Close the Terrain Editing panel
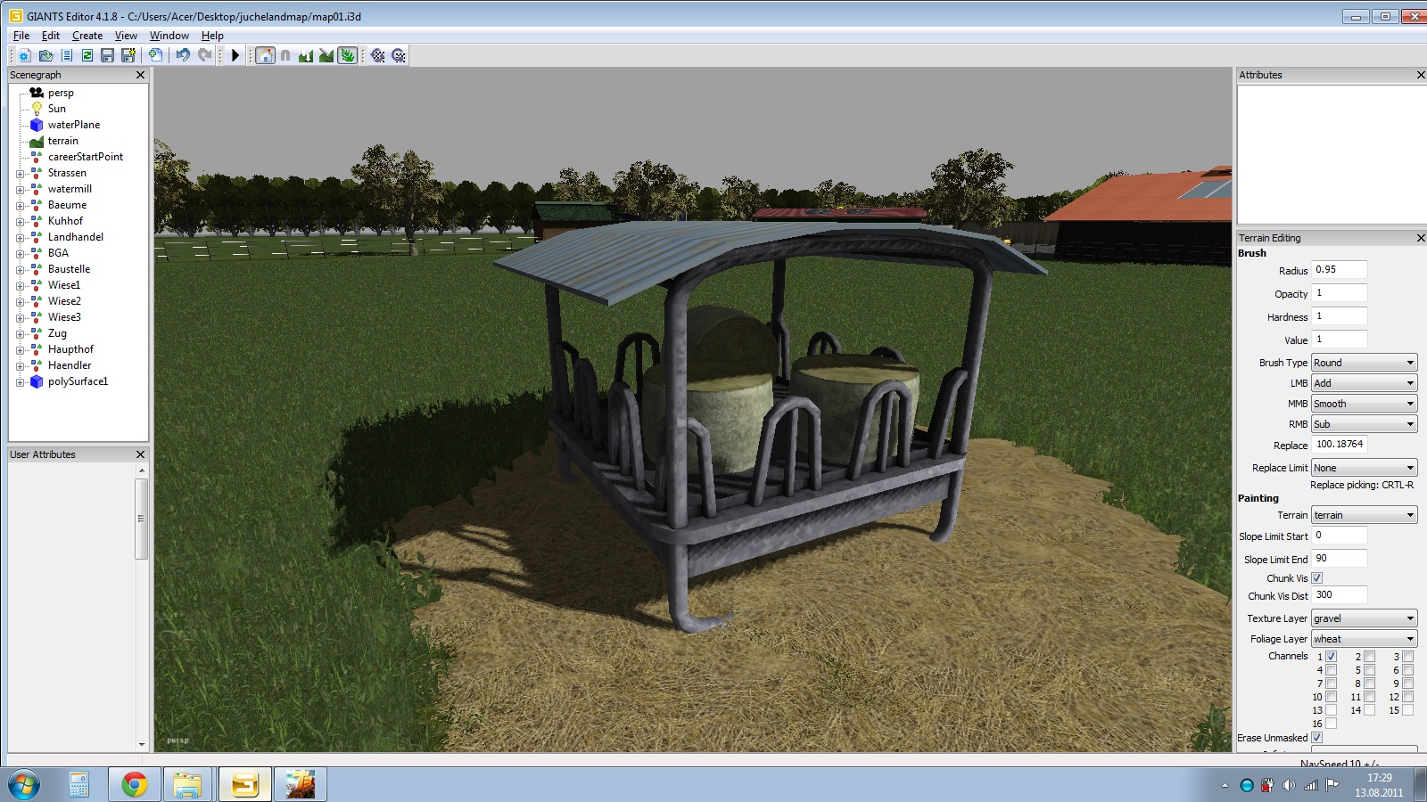 (1421, 238)
